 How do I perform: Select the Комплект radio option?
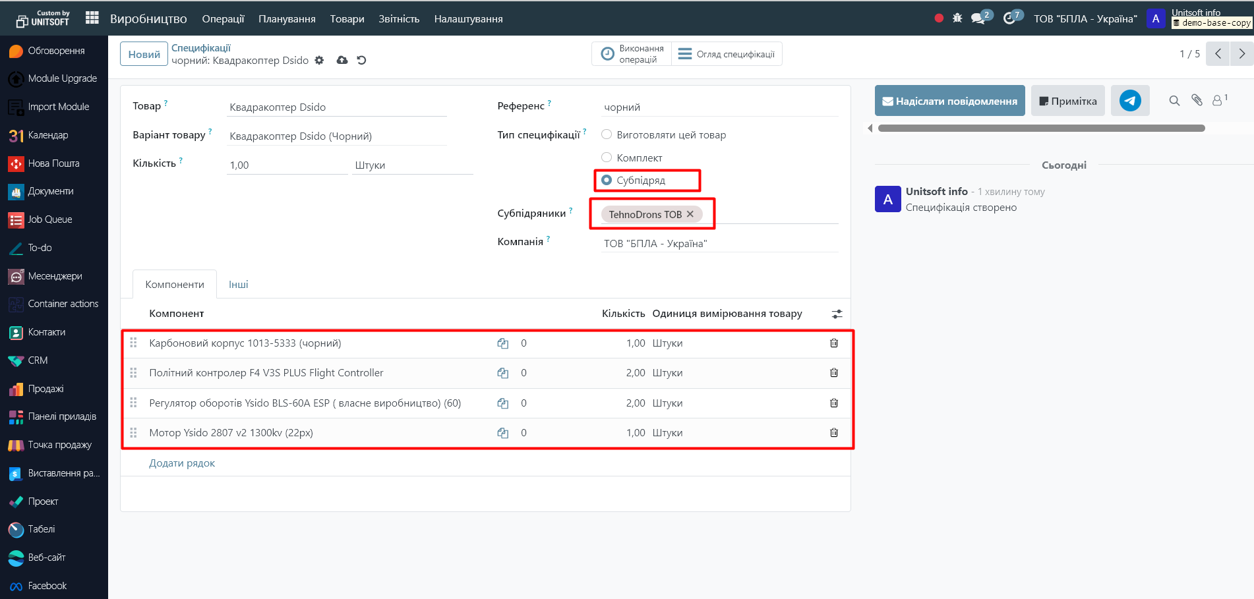point(607,157)
